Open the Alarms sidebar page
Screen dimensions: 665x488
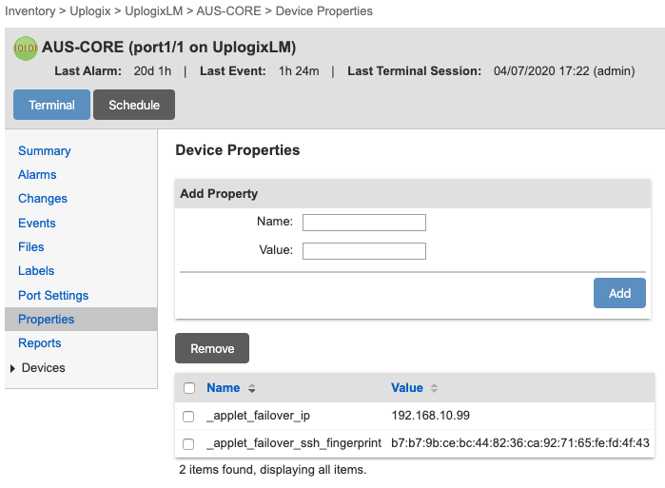tap(37, 174)
